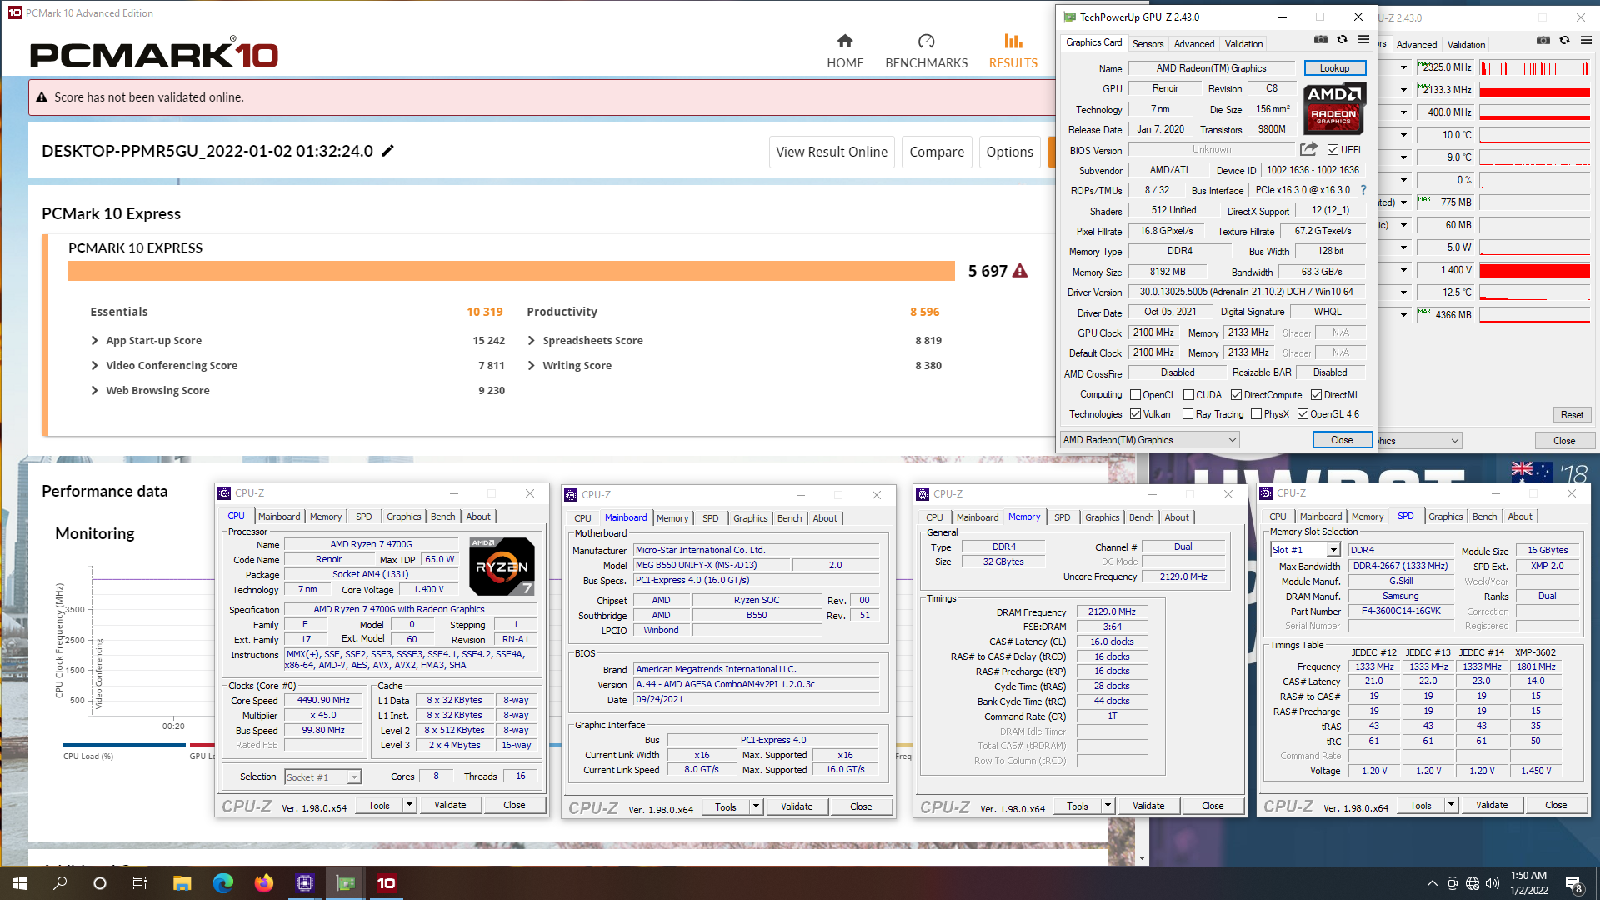Open the PCMark Home icon

[x=845, y=41]
